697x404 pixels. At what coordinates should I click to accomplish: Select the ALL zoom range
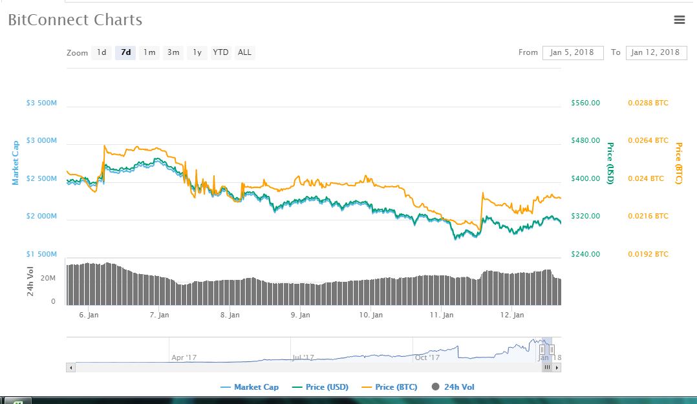[244, 52]
